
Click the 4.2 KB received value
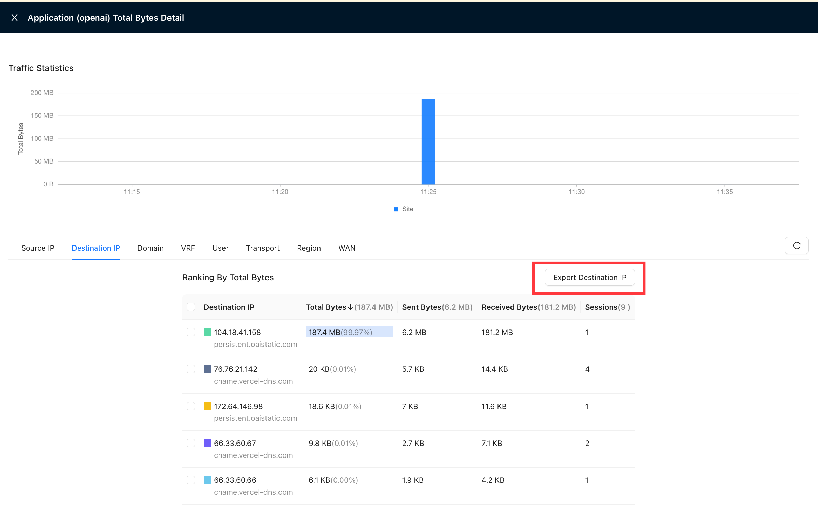[x=493, y=480]
